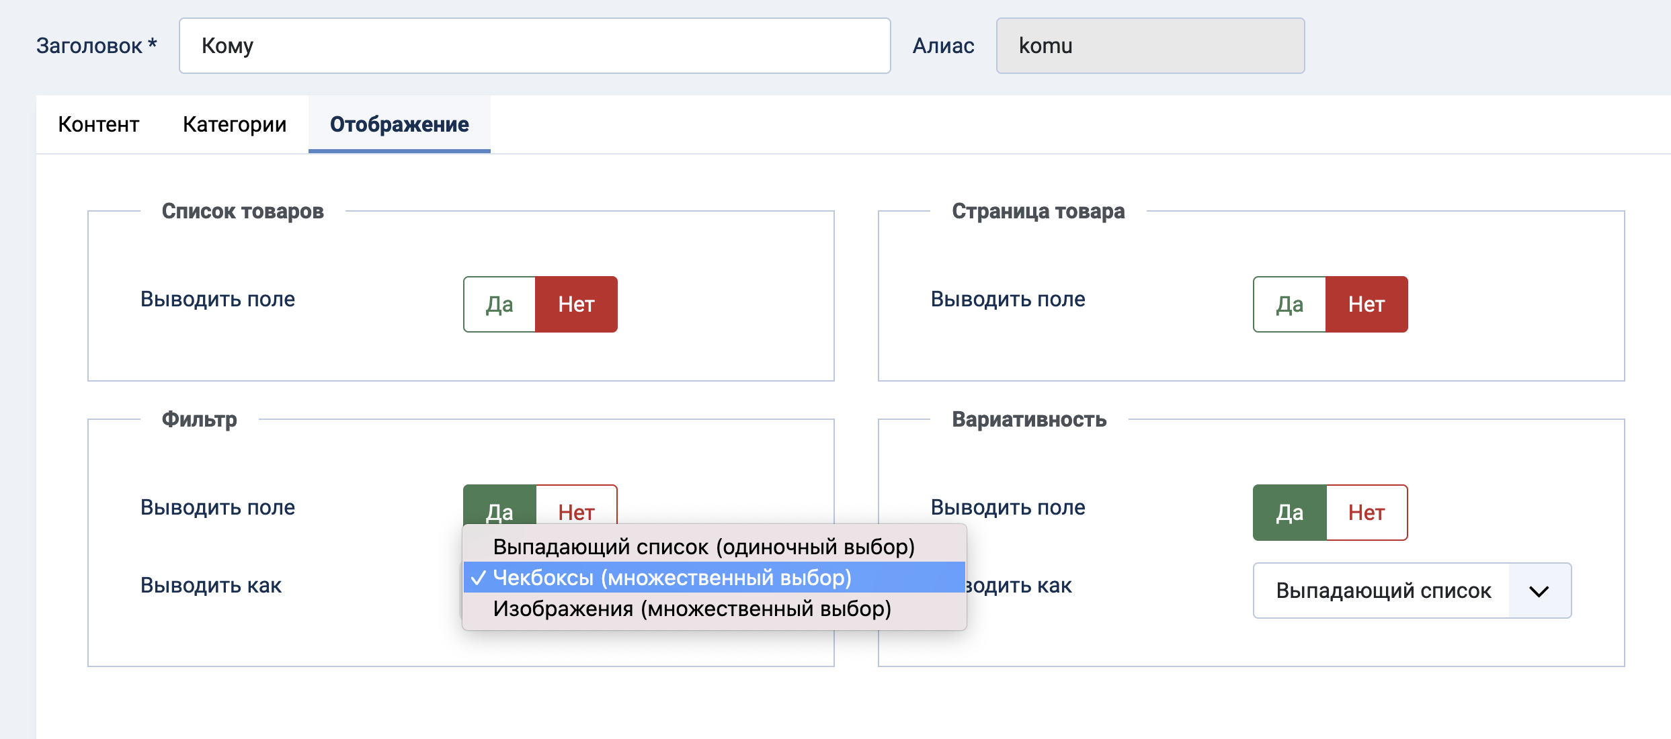Choose 'Выпадающий список (одиночный выбор)' option
The width and height of the screenshot is (1671, 739).
point(703,546)
